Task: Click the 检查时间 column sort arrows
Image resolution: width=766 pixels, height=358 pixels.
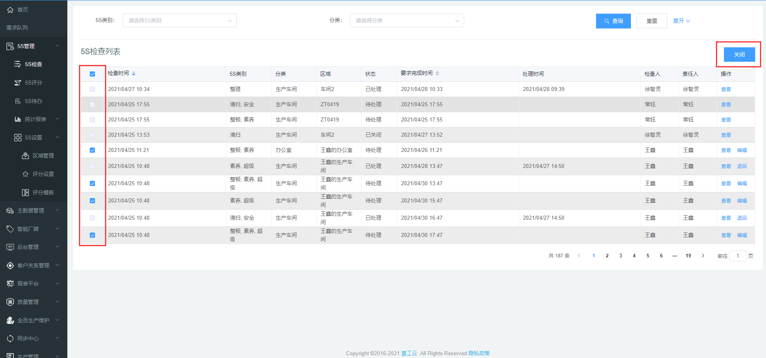Action: (x=133, y=73)
